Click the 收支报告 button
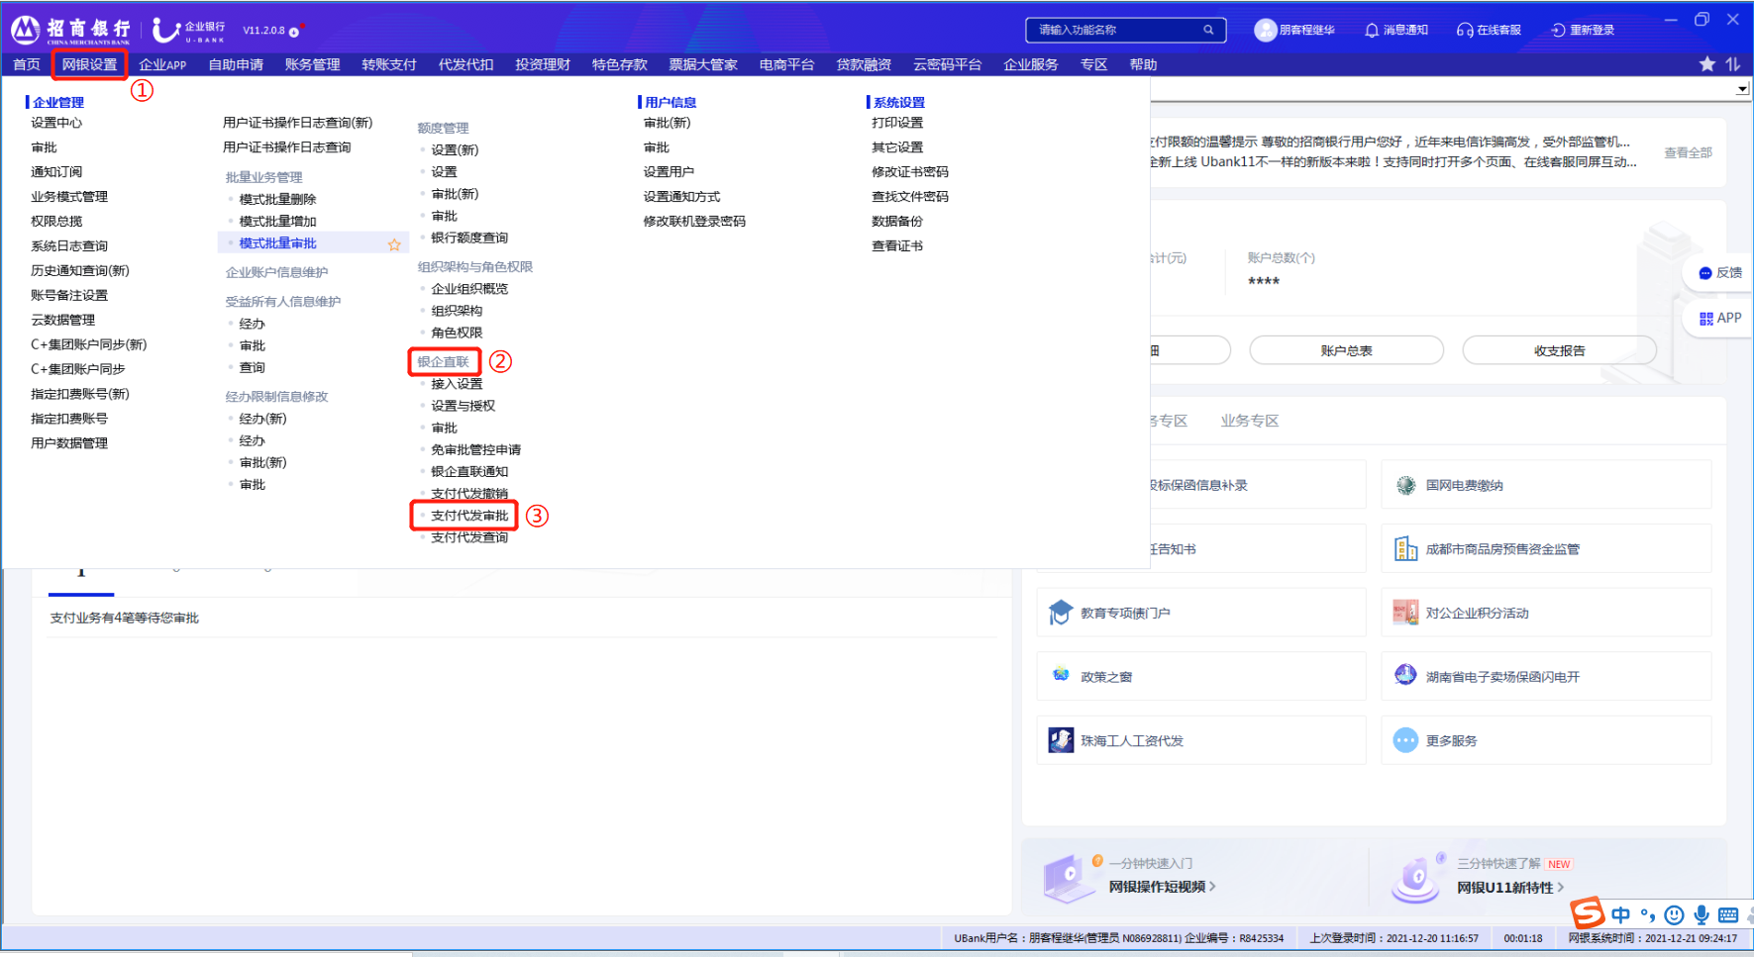Image resolution: width=1754 pixels, height=957 pixels. coord(1559,350)
